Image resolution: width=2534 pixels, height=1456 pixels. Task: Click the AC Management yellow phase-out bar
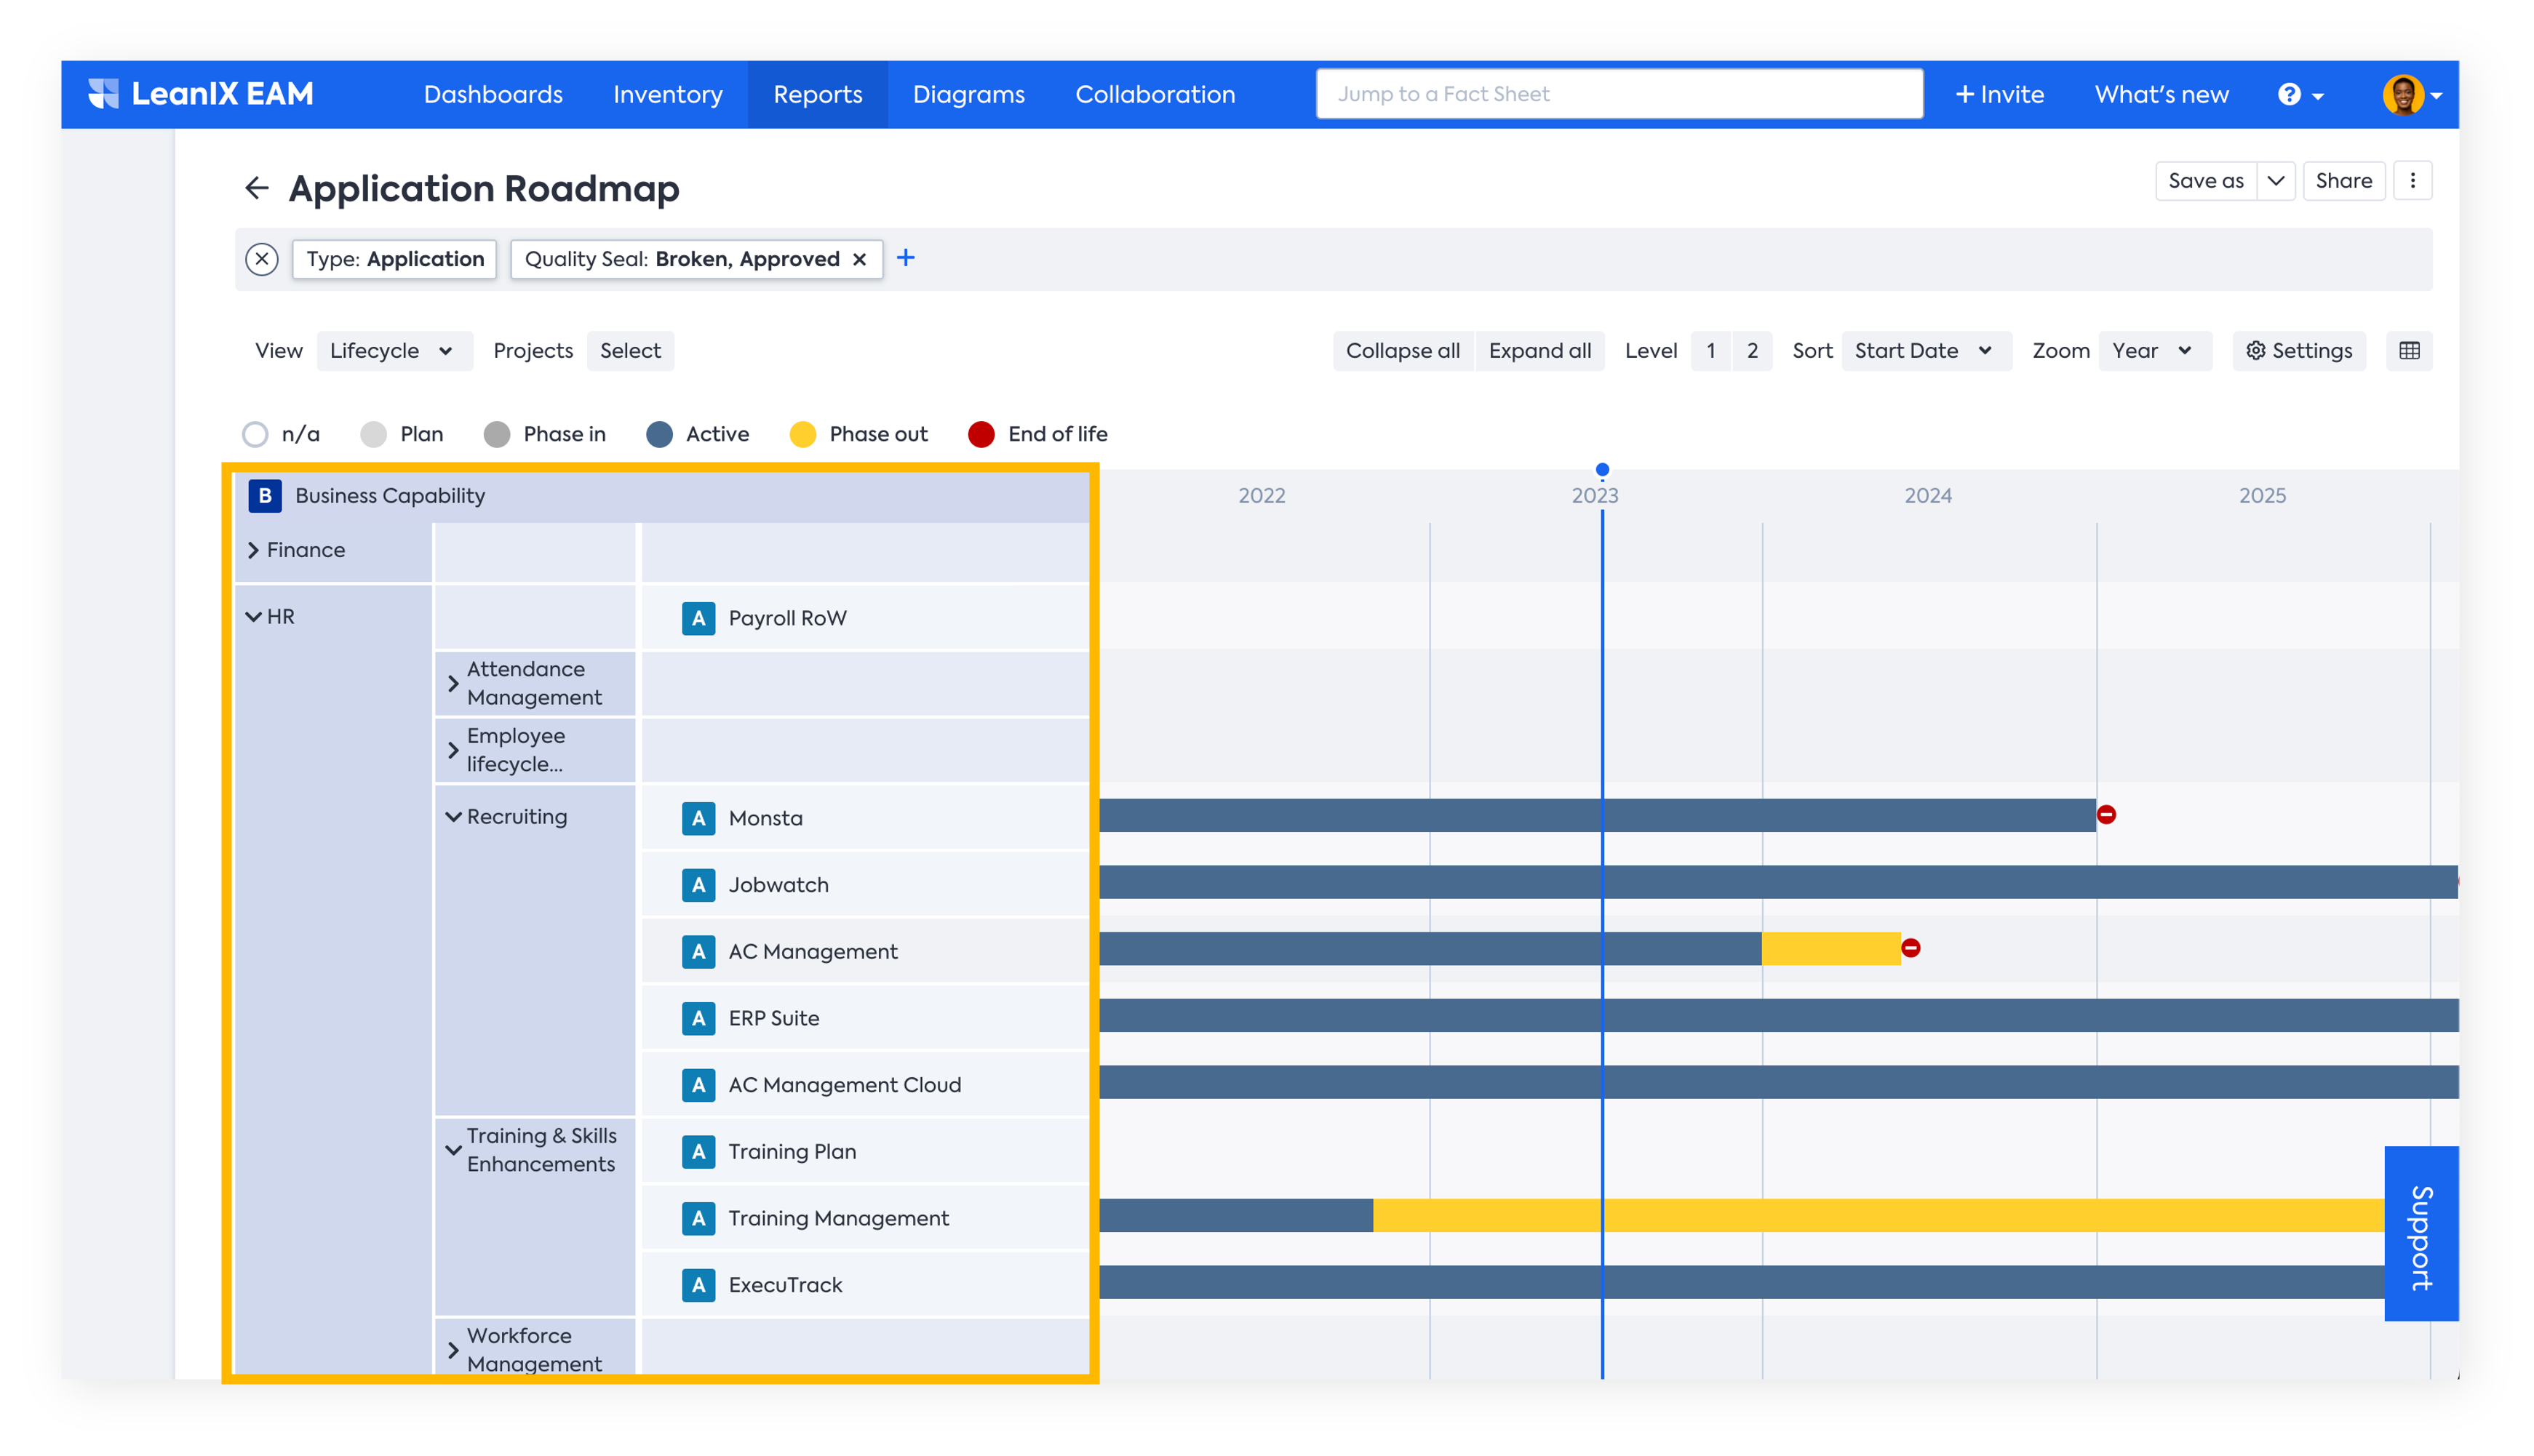click(x=1830, y=948)
